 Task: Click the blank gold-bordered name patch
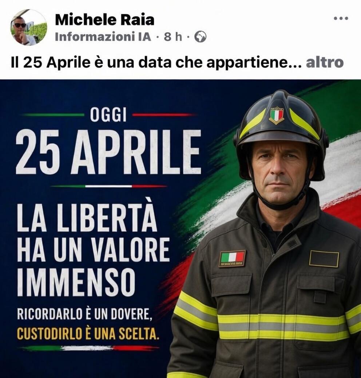coord(324,259)
